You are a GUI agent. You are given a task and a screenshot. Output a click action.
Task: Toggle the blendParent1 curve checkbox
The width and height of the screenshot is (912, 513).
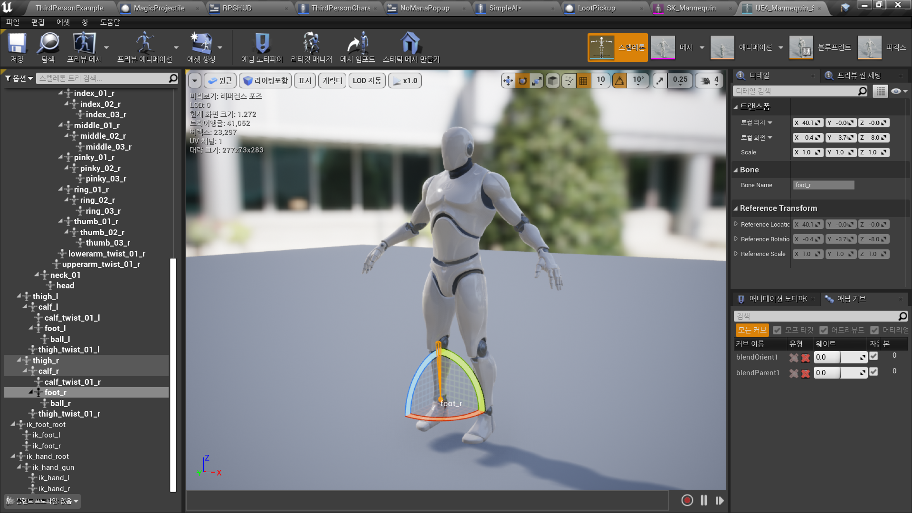[874, 372]
